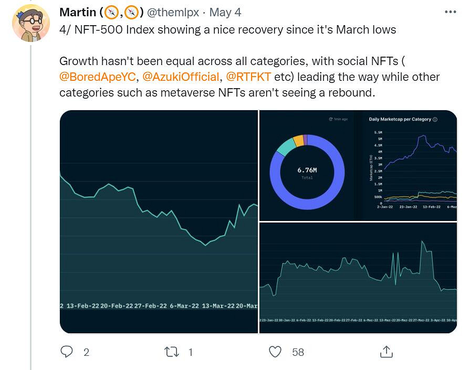Follow the @RTFKT mention link
This screenshot has height=370, width=470.
248,77
